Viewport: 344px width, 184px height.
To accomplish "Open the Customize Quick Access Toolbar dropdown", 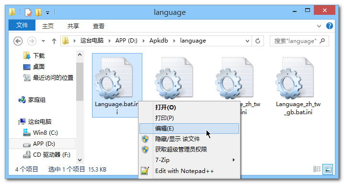I will tap(47, 13).
